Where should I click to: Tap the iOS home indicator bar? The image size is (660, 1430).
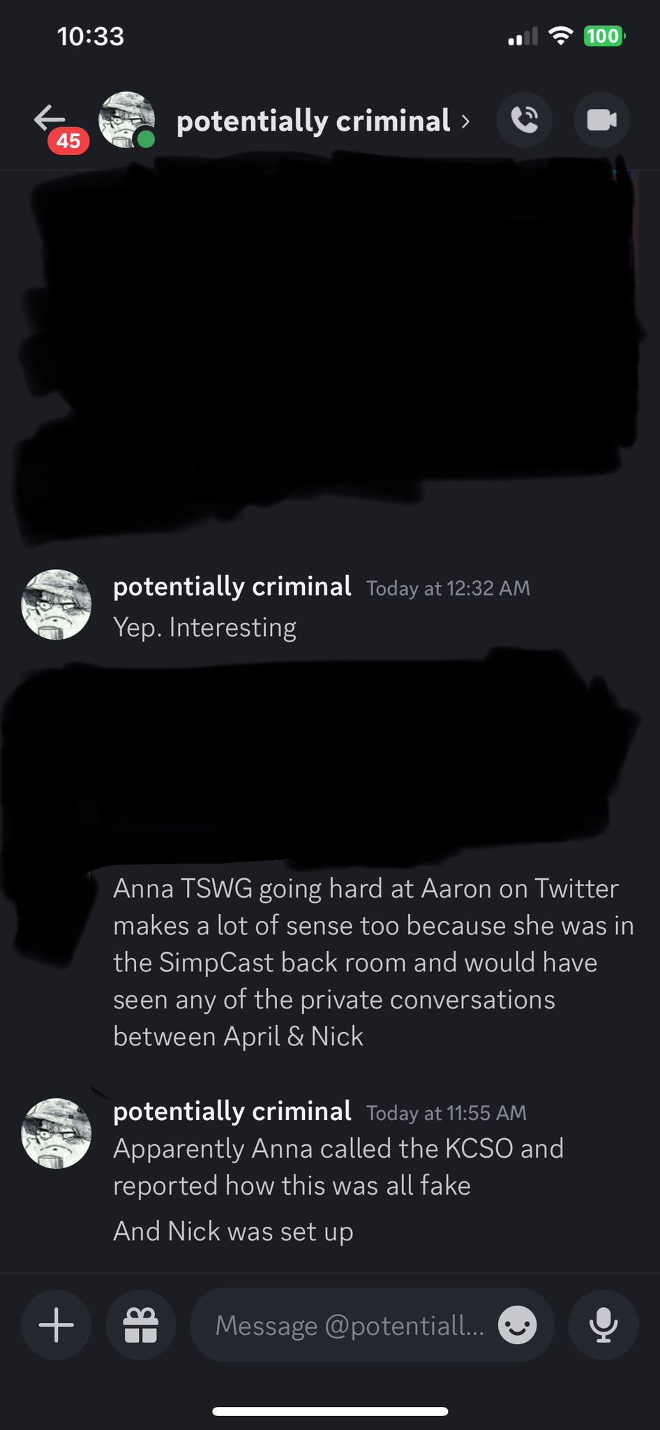(330, 1410)
